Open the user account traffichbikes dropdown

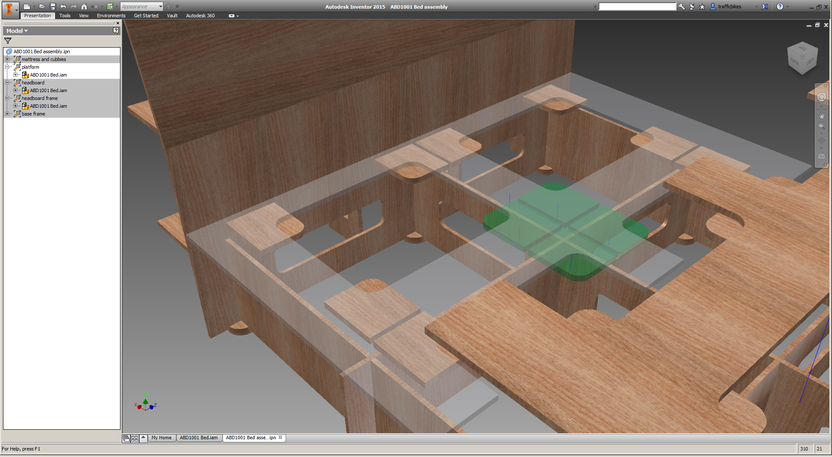[x=756, y=6]
